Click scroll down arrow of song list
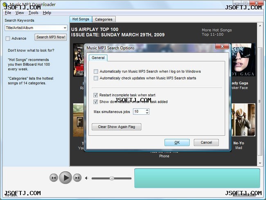This screenshot has height=200, width=266. [260, 163]
